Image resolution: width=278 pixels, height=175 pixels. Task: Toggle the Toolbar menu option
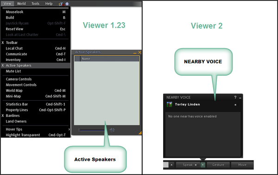click(x=36, y=42)
